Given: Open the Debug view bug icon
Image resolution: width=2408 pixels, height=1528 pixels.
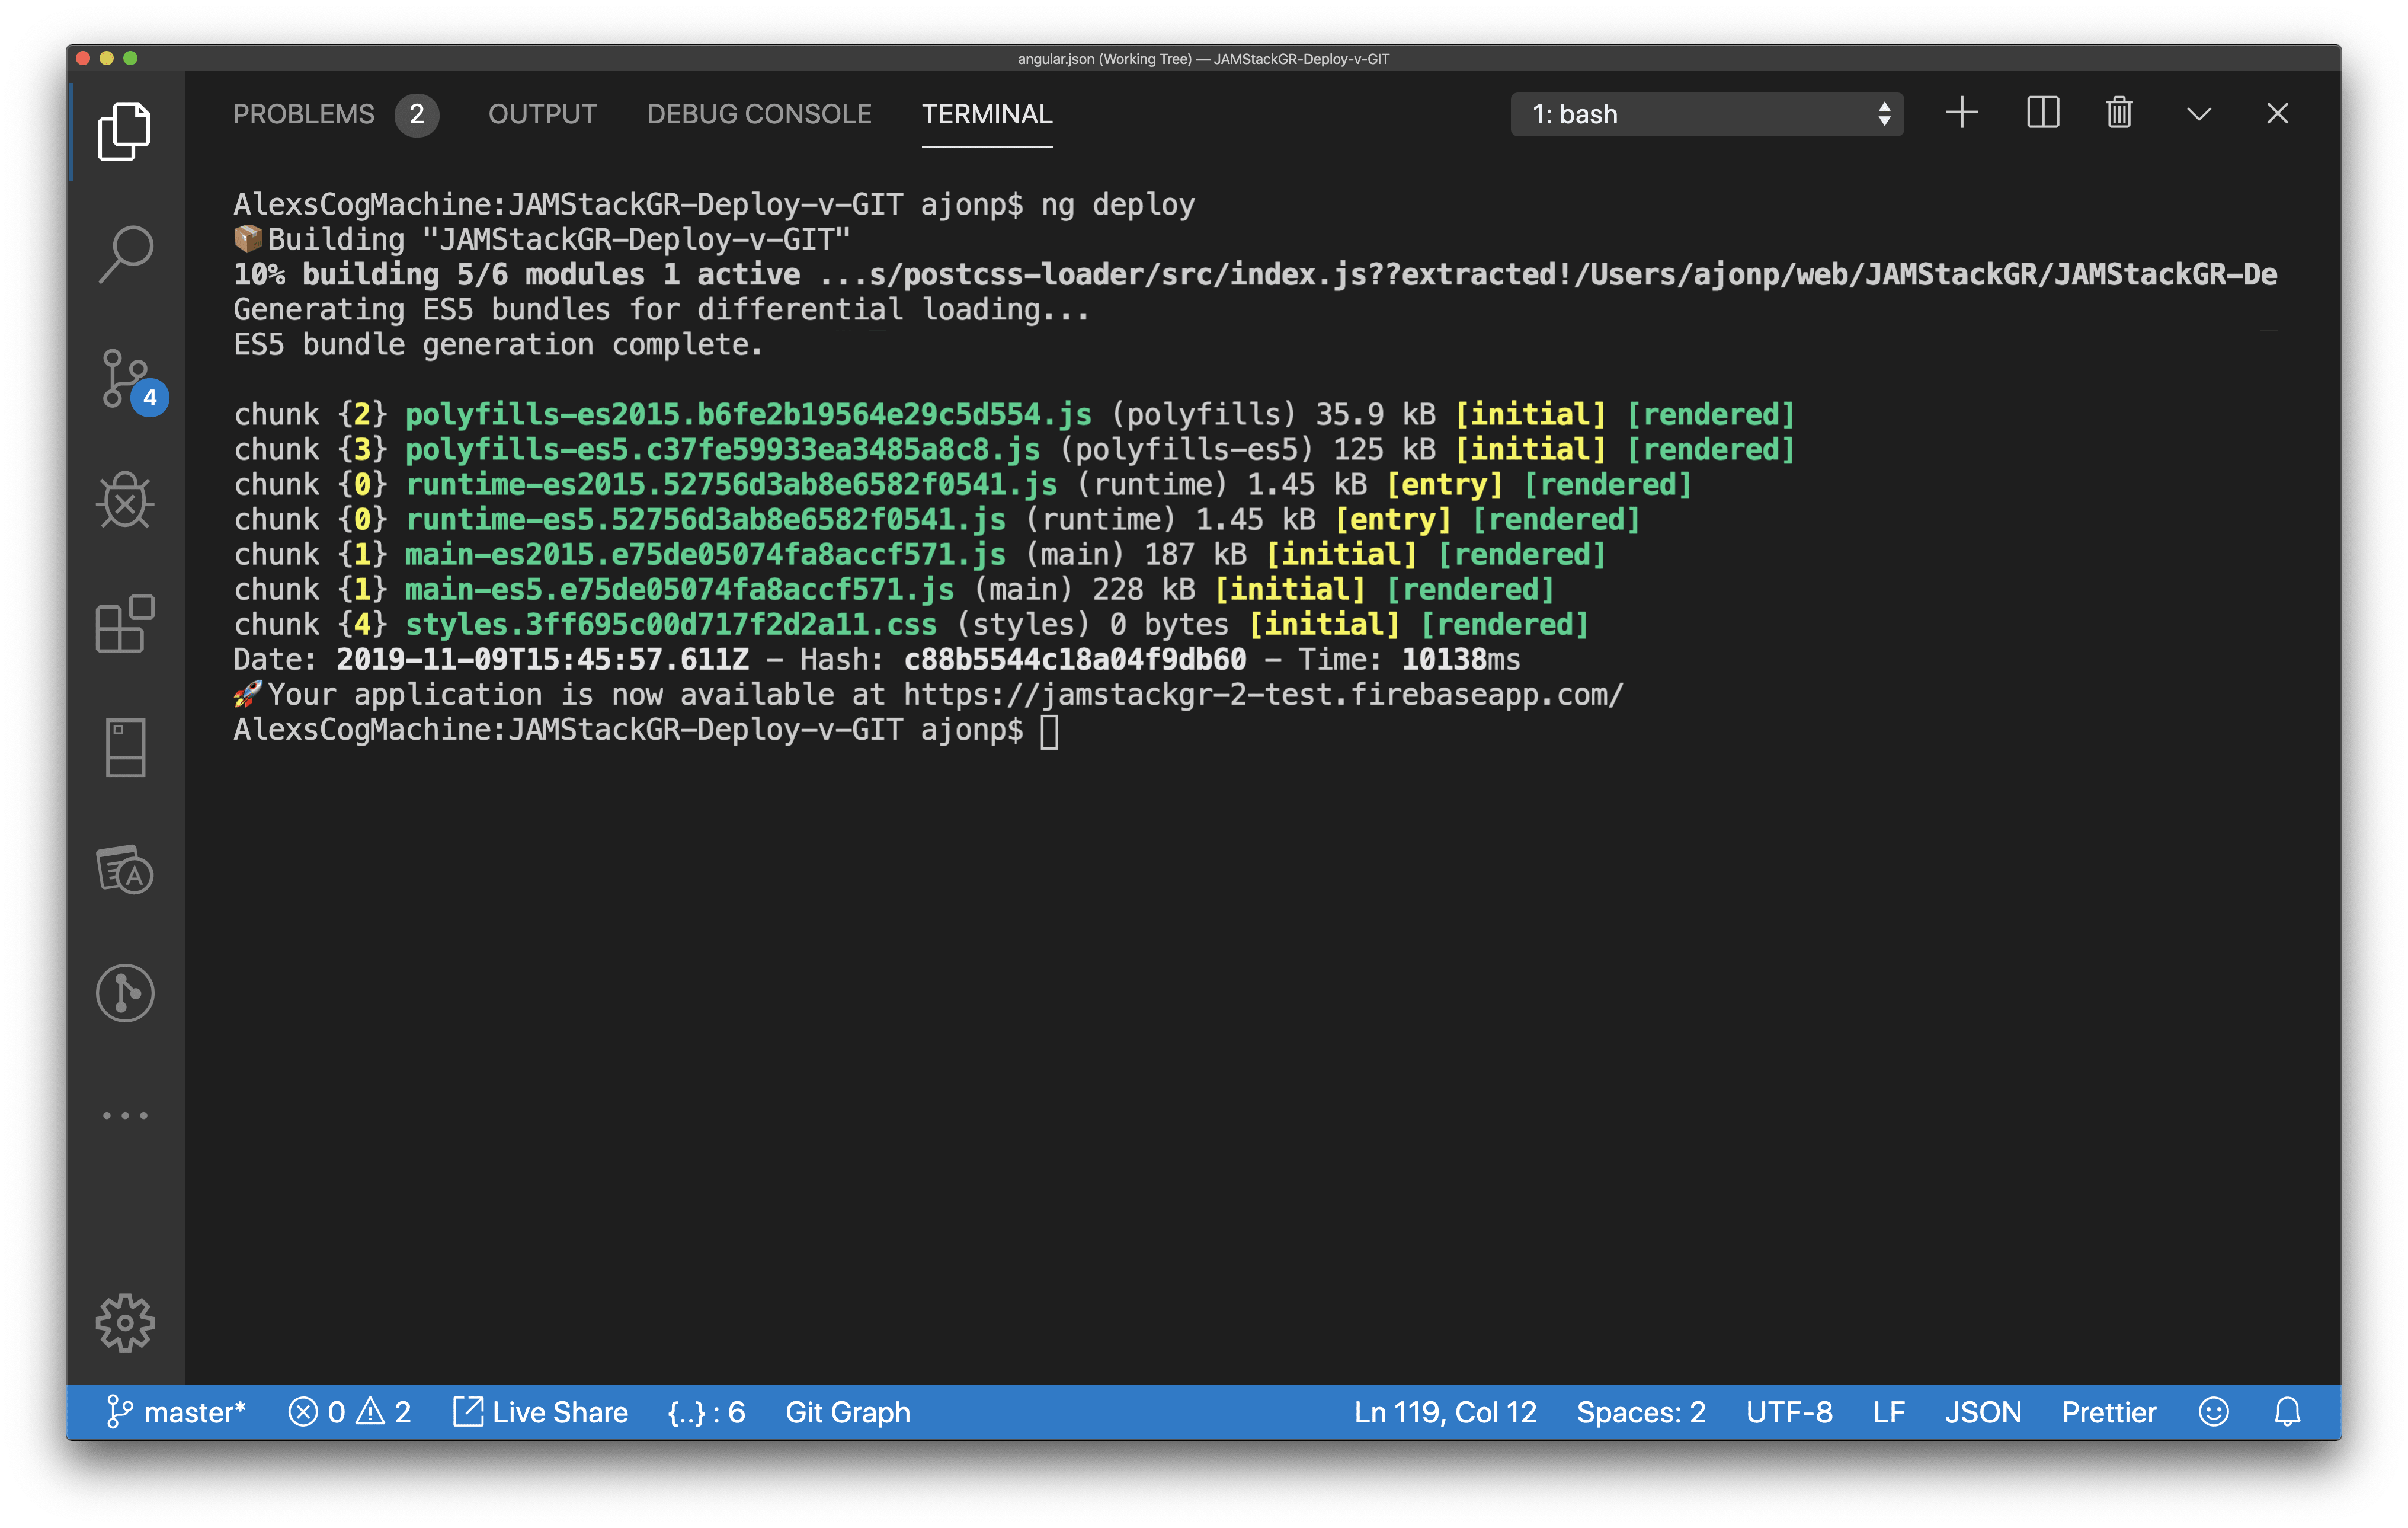Looking at the screenshot, I should [125, 500].
